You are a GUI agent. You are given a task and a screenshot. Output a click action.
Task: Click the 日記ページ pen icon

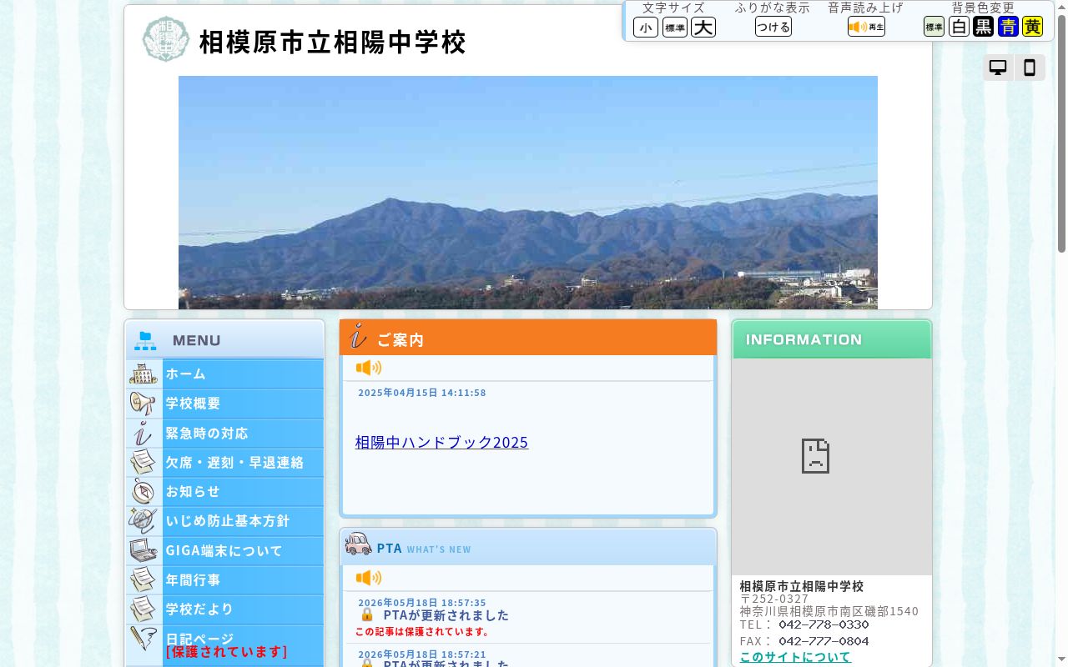144,639
